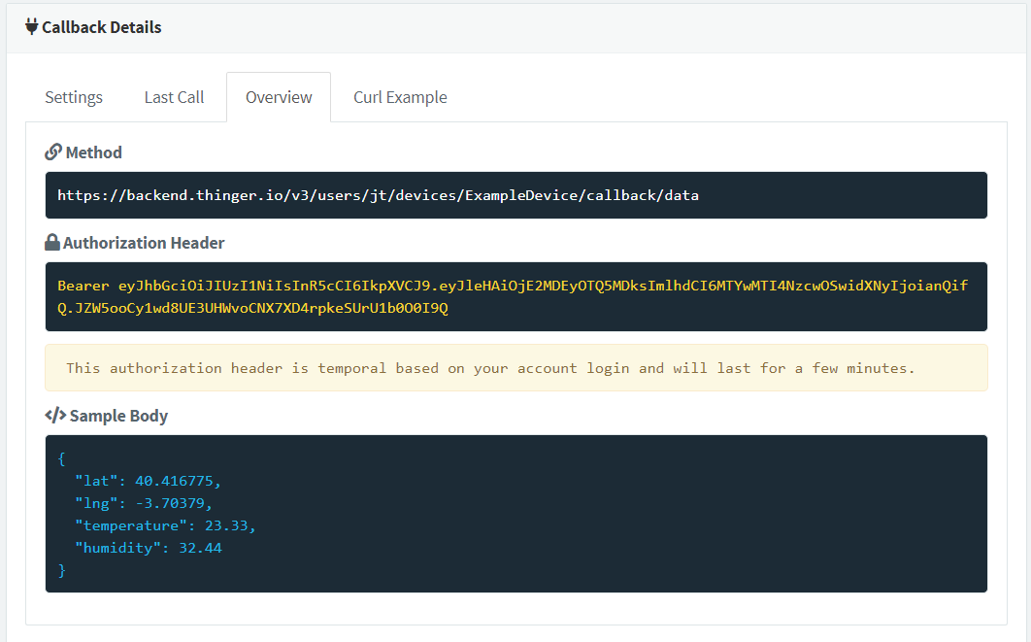Click the Sample Body heading label
The width and height of the screenshot is (1031, 642).
(x=119, y=416)
